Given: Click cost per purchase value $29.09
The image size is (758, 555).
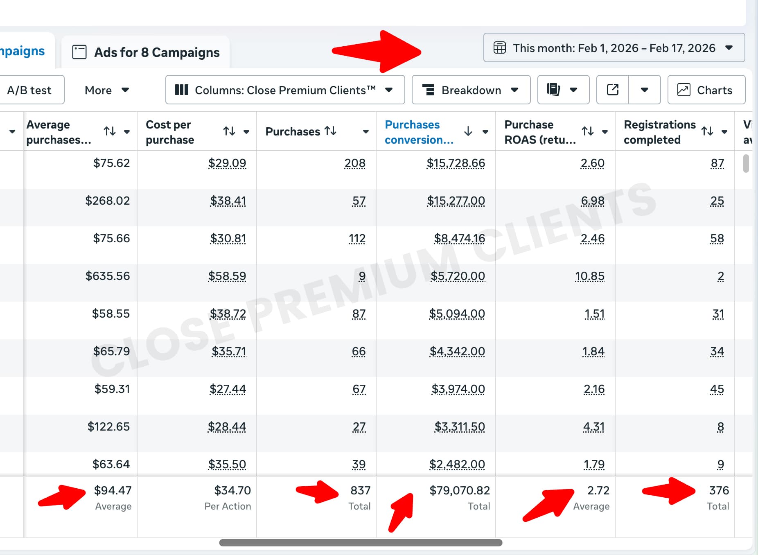Looking at the screenshot, I should [x=227, y=163].
